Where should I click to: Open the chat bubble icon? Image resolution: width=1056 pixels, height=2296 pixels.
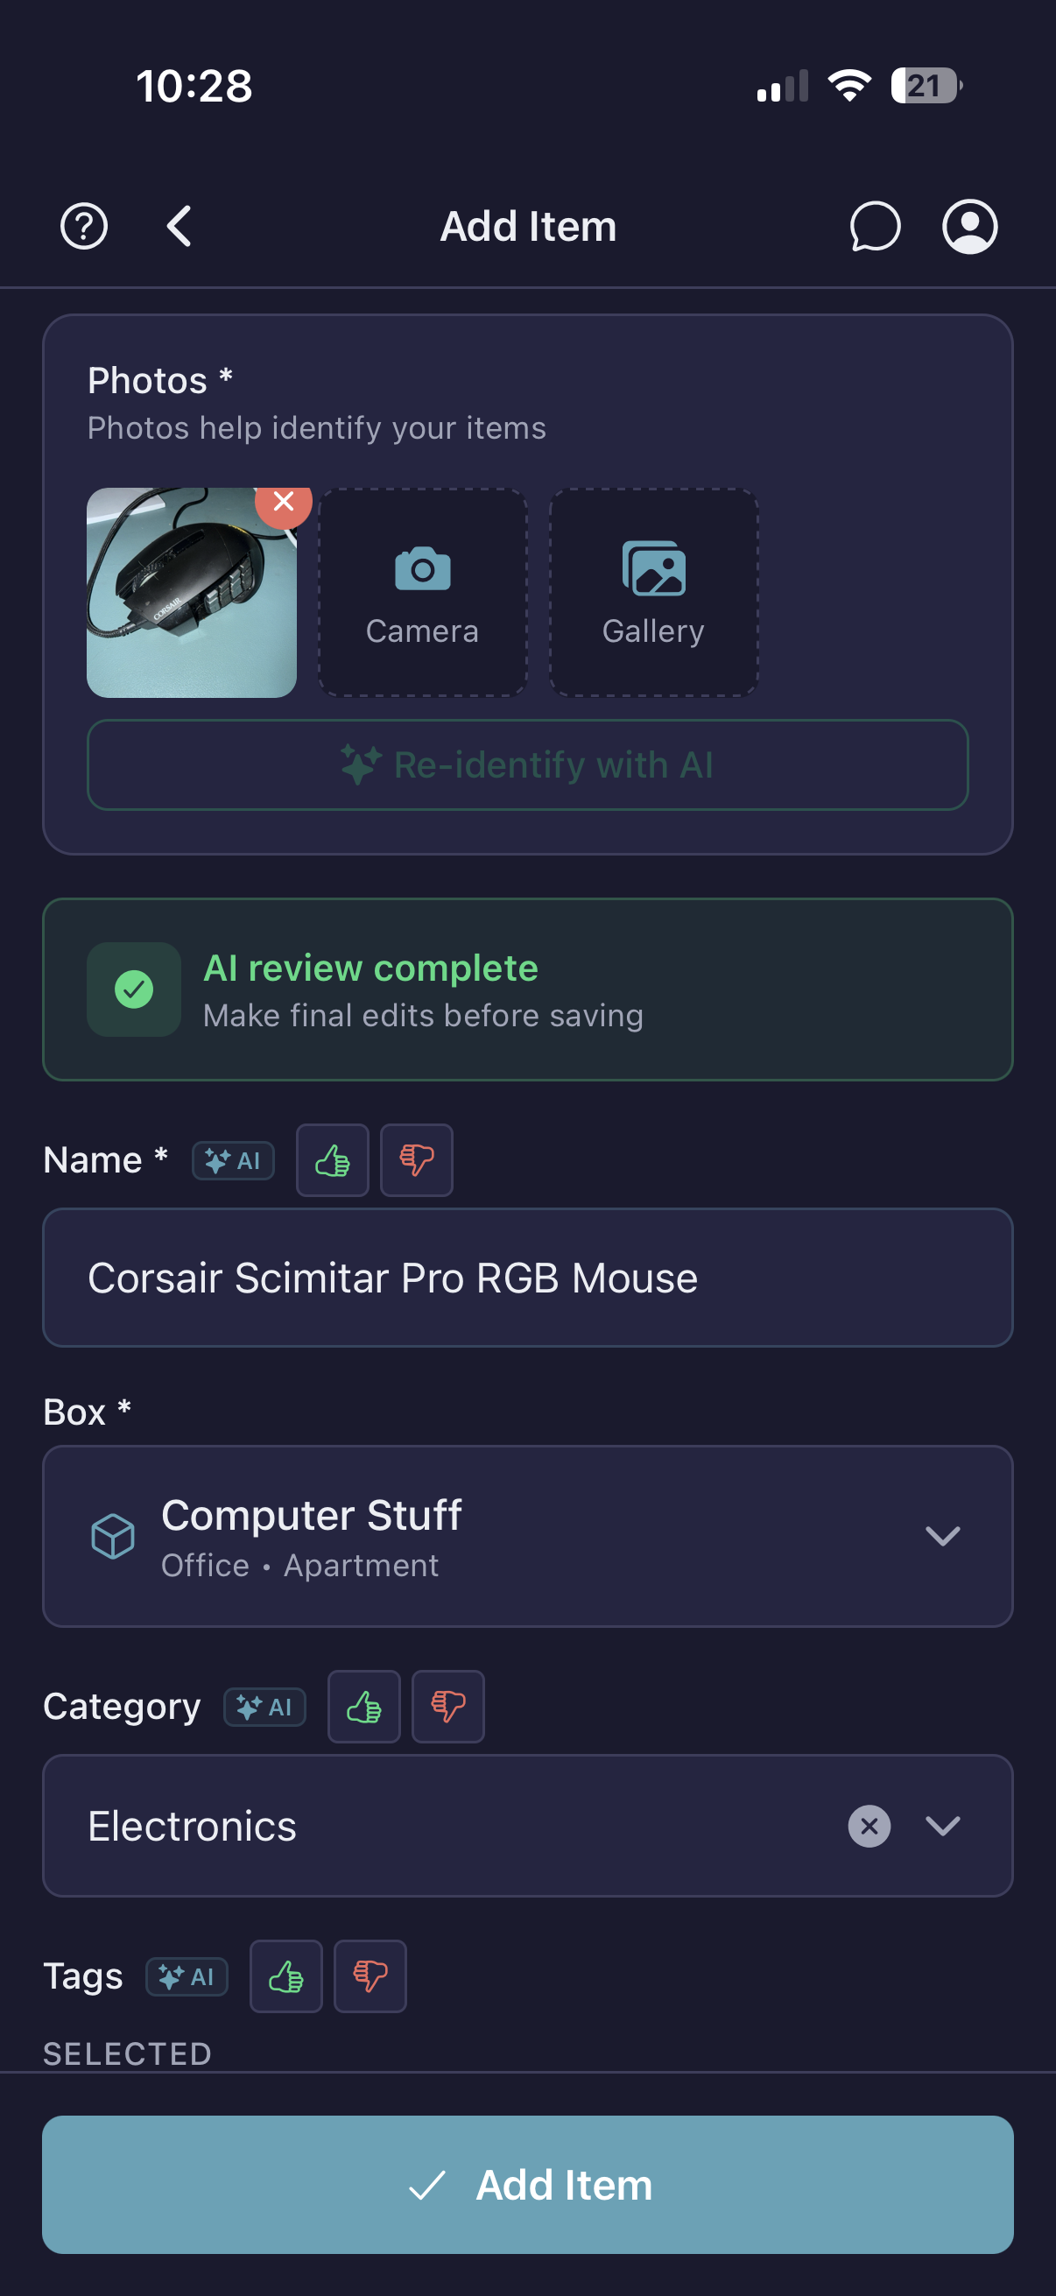click(x=874, y=227)
